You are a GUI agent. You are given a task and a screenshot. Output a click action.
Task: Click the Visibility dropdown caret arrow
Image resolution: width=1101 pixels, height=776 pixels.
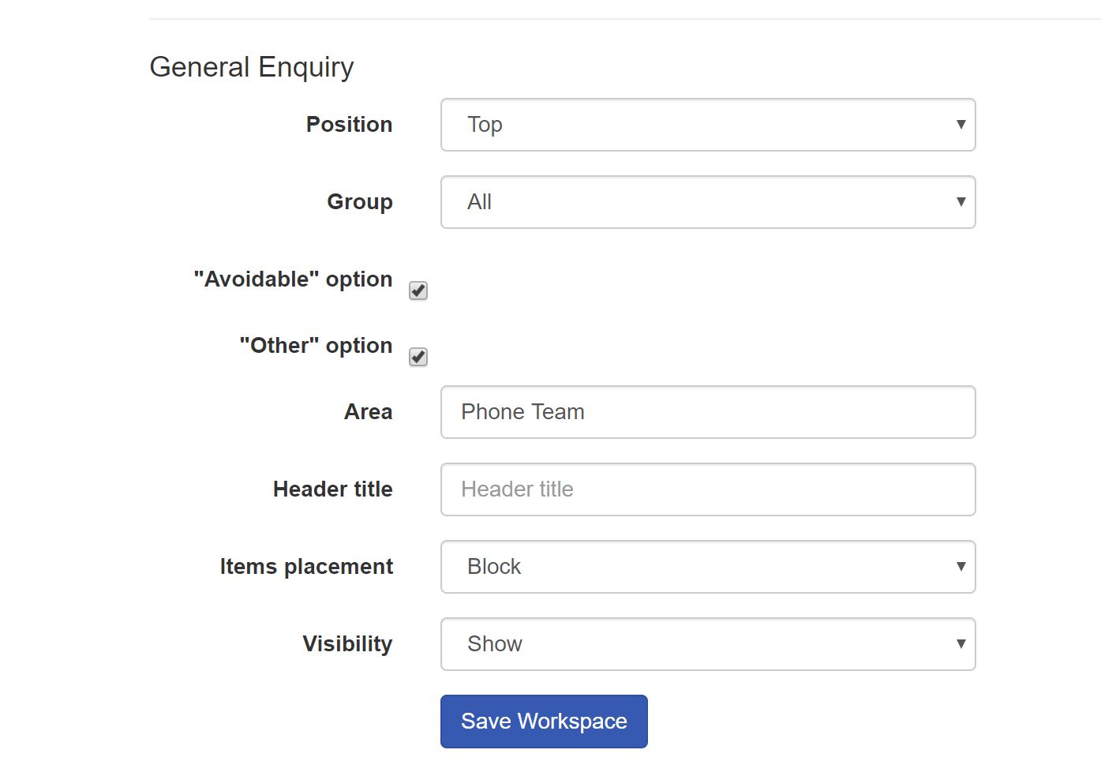coord(961,644)
